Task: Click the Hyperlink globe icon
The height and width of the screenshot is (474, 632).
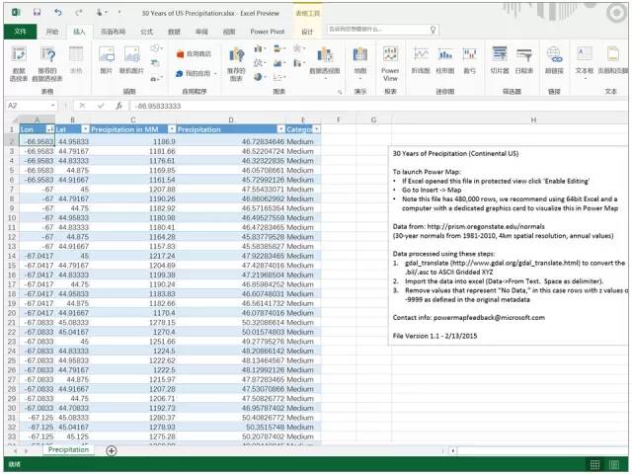Action: point(554,59)
